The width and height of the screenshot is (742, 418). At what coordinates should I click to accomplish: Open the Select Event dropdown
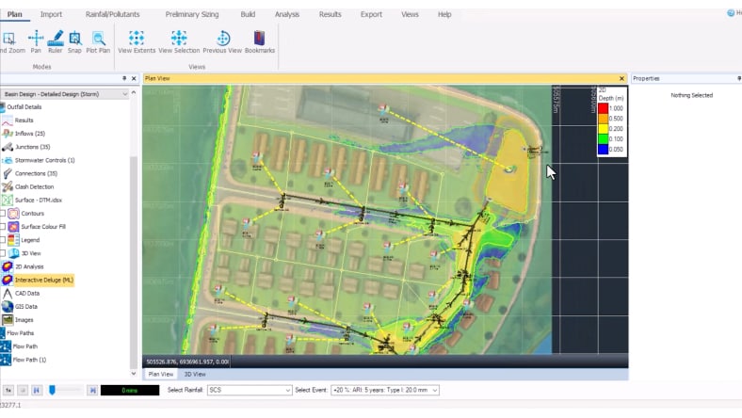[x=385, y=390]
